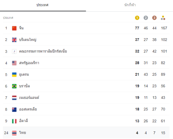Switch to the นักกีฬา tab
This screenshot has height=139, width=173.
130,5
